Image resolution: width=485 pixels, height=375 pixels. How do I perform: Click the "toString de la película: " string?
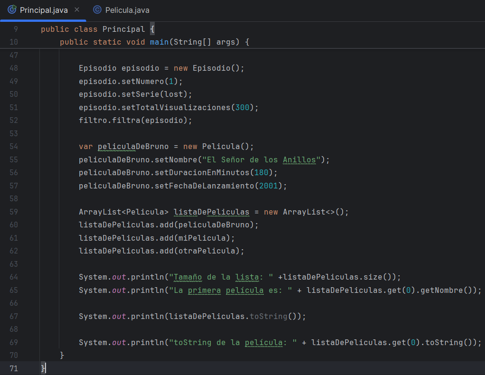pyautogui.click(x=233, y=343)
